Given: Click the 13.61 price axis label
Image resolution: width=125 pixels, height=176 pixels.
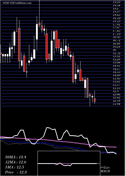Looking at the screenshot, I should coord(116,81).
